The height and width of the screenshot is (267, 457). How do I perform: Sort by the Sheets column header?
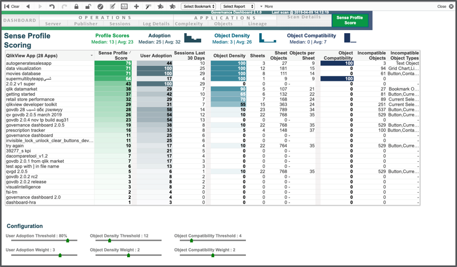(x=258, y=55)
